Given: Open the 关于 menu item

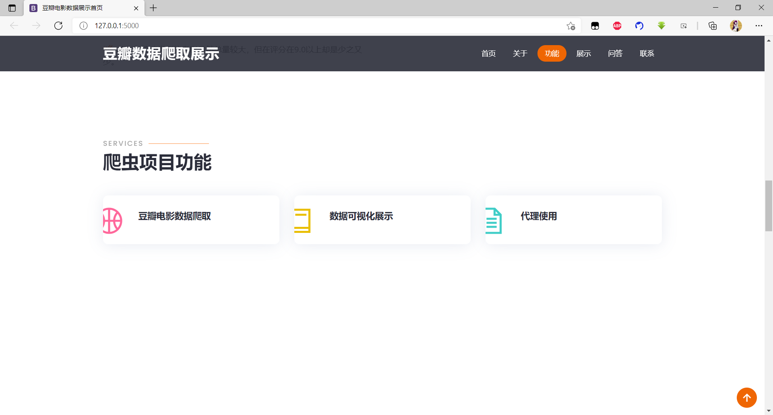Looking at the screenshot, I should click(x=520, y=54).
